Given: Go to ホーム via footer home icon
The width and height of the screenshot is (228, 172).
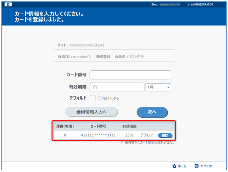Looking at the screenshot, I should point(174,166).
